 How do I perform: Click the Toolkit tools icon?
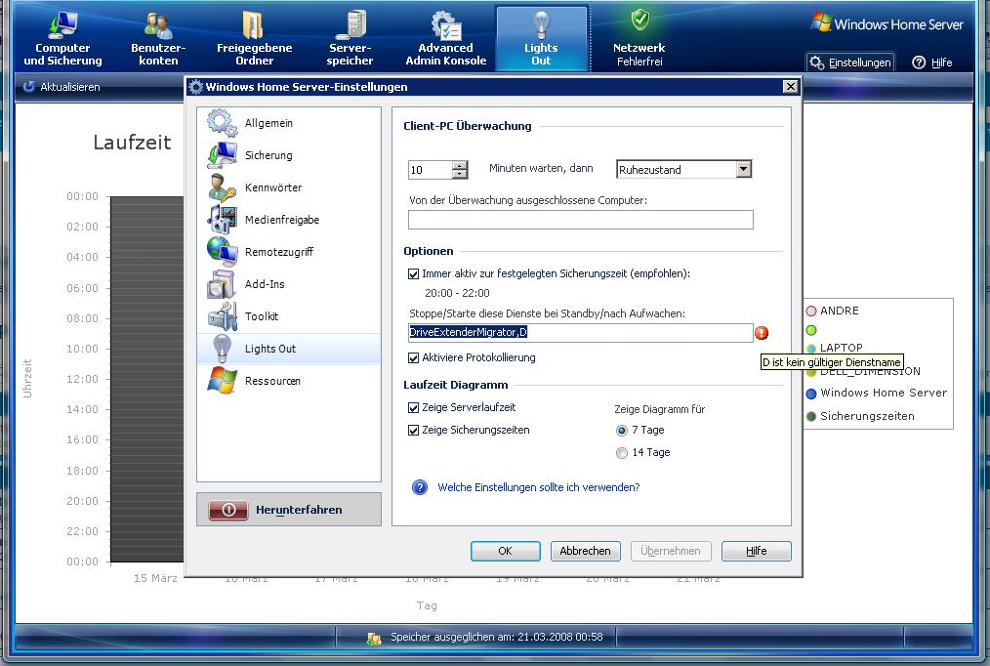click(222, 315)
